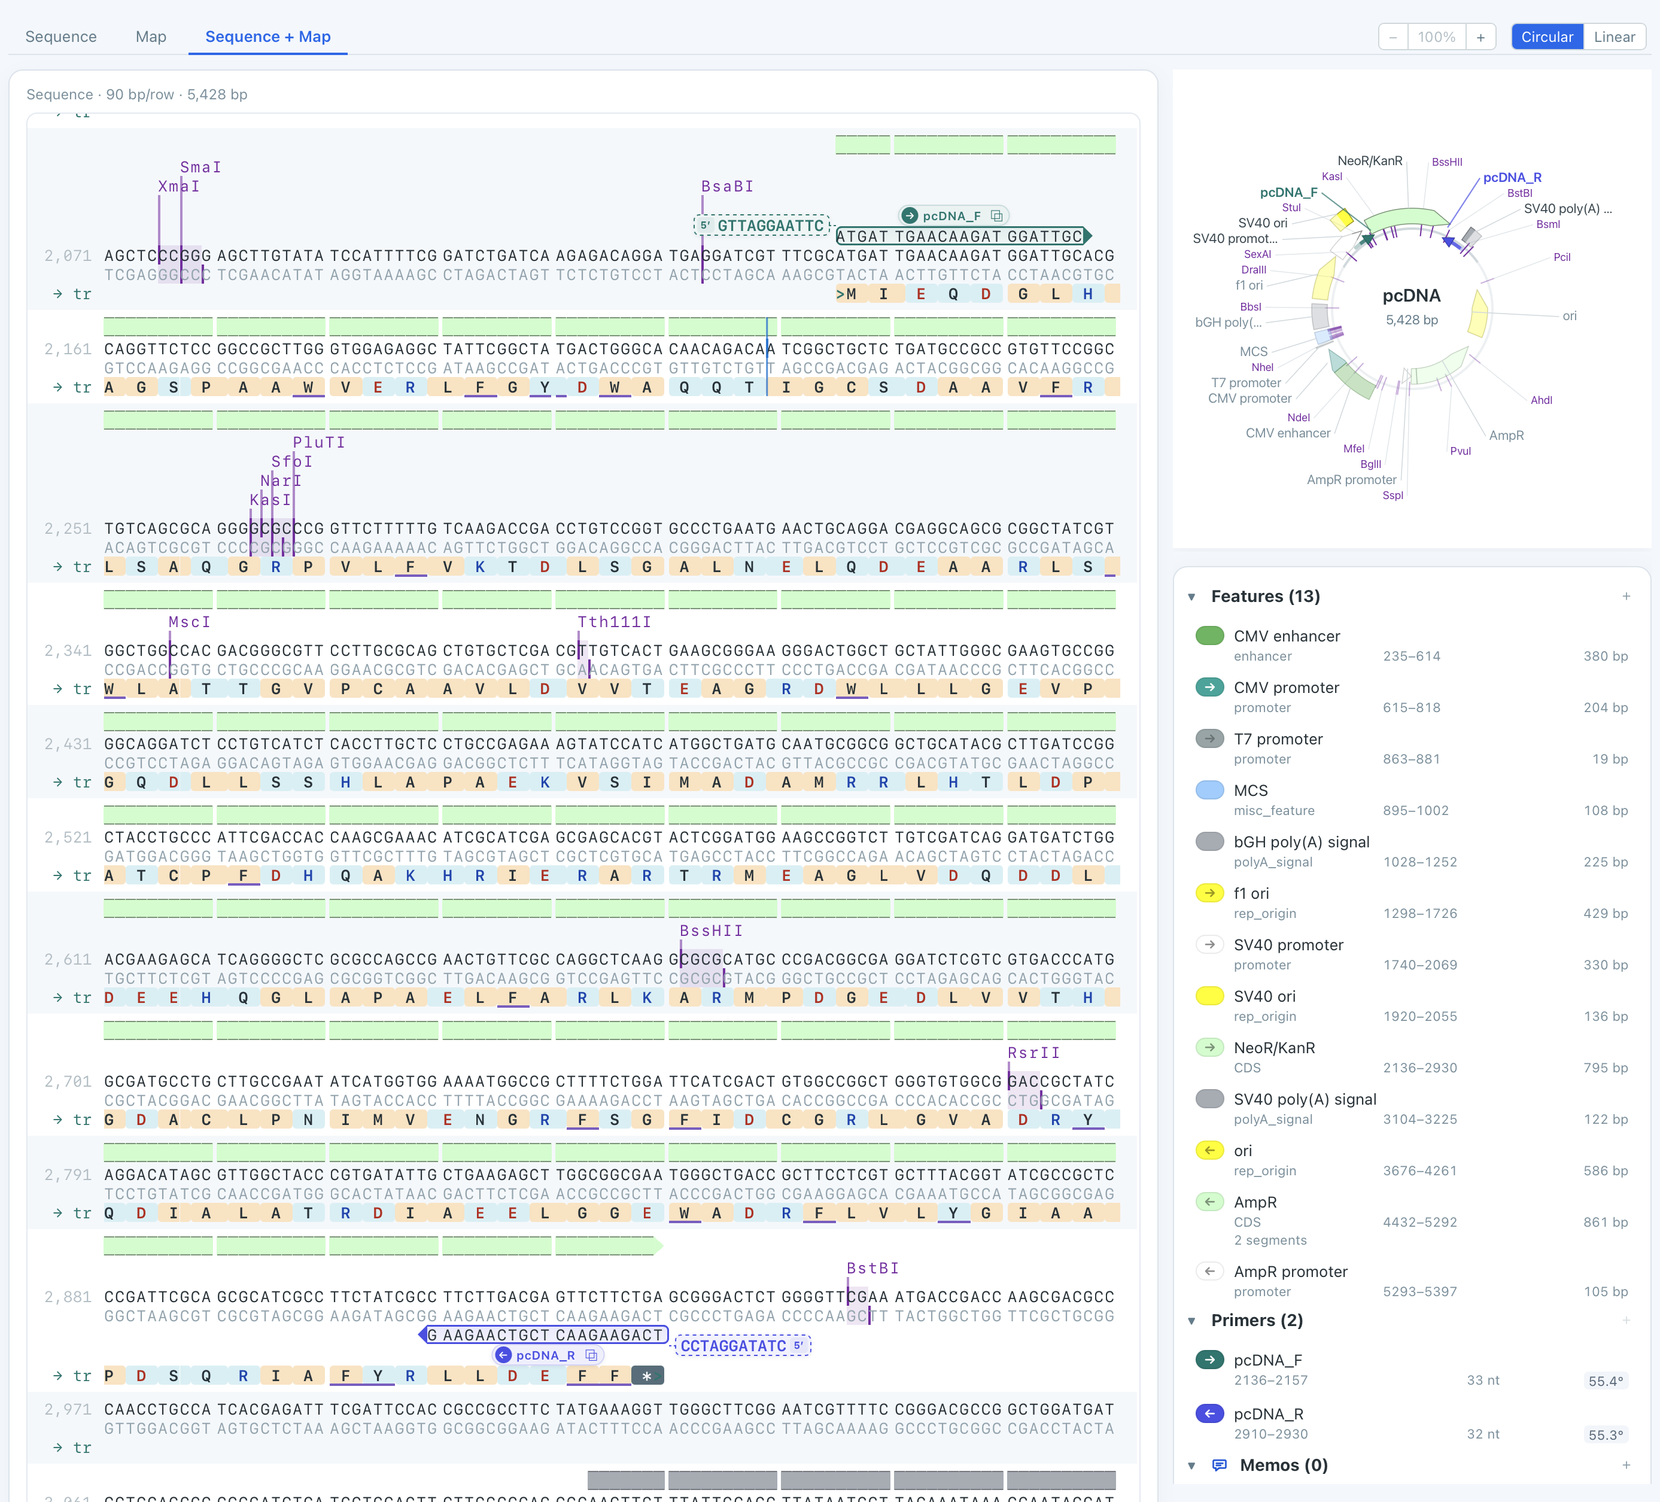Collapse the Primers section
1660x1502 pixels.
point(1191,1321)
